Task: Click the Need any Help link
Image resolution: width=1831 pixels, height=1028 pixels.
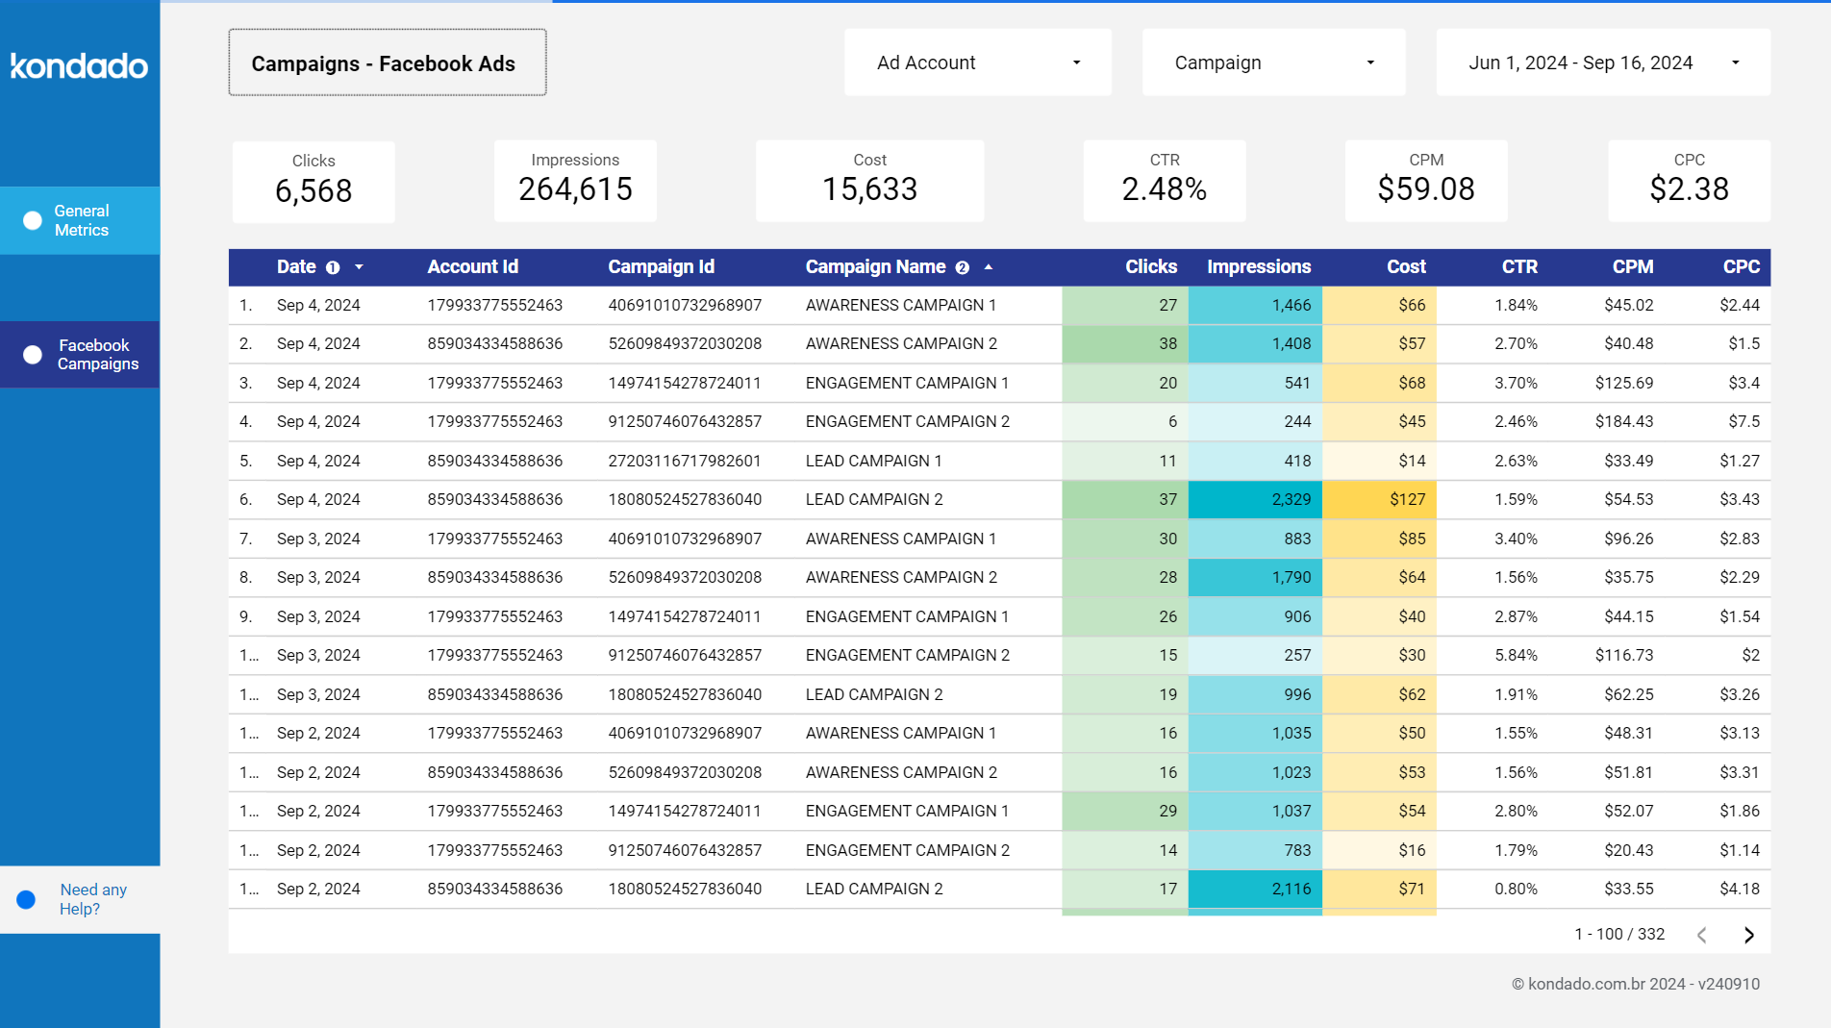Action: 92,898
